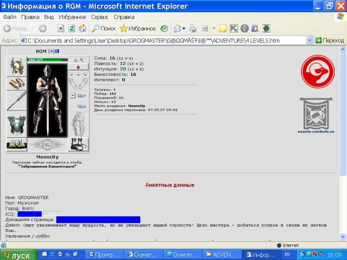Click the boots equipment slot
This screenshot has height=260, width=347.
coord(78,144)
